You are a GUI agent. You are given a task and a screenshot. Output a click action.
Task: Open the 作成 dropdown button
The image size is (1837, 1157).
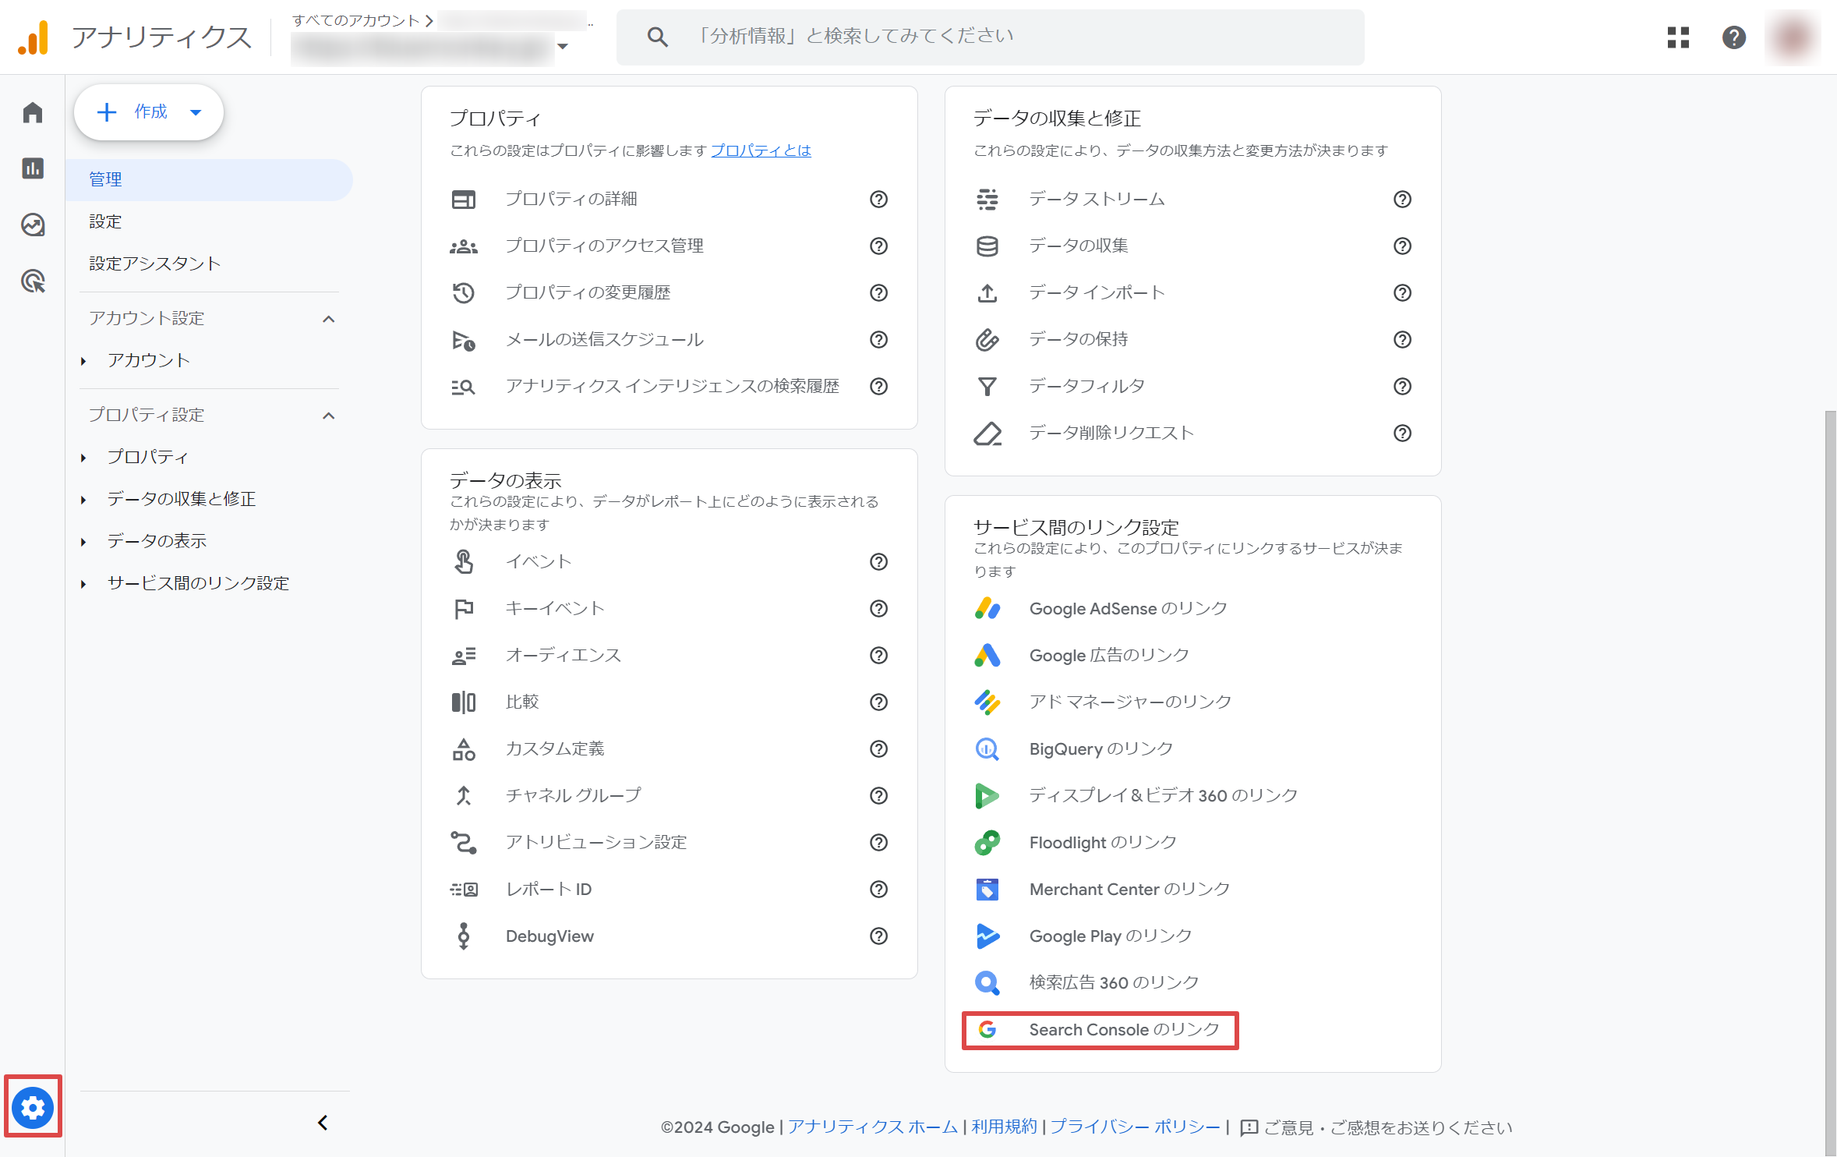point(149,112)
